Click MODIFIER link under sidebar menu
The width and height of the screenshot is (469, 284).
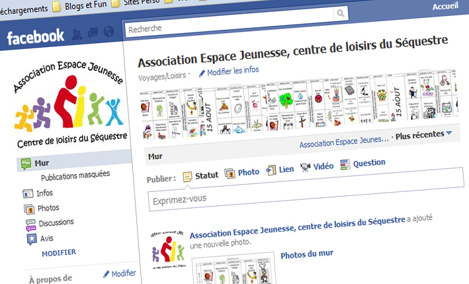(59, 253)
